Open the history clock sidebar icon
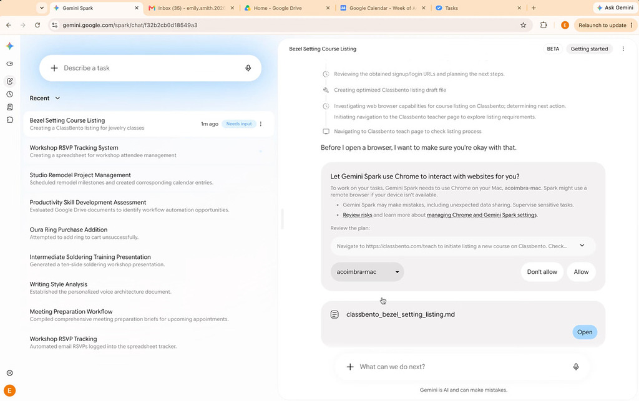The height and width of the screenshot is (401, 639). click(x=10, y=94)
